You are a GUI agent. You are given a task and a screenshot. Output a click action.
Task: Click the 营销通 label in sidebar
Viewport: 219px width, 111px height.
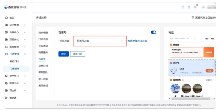13,98
